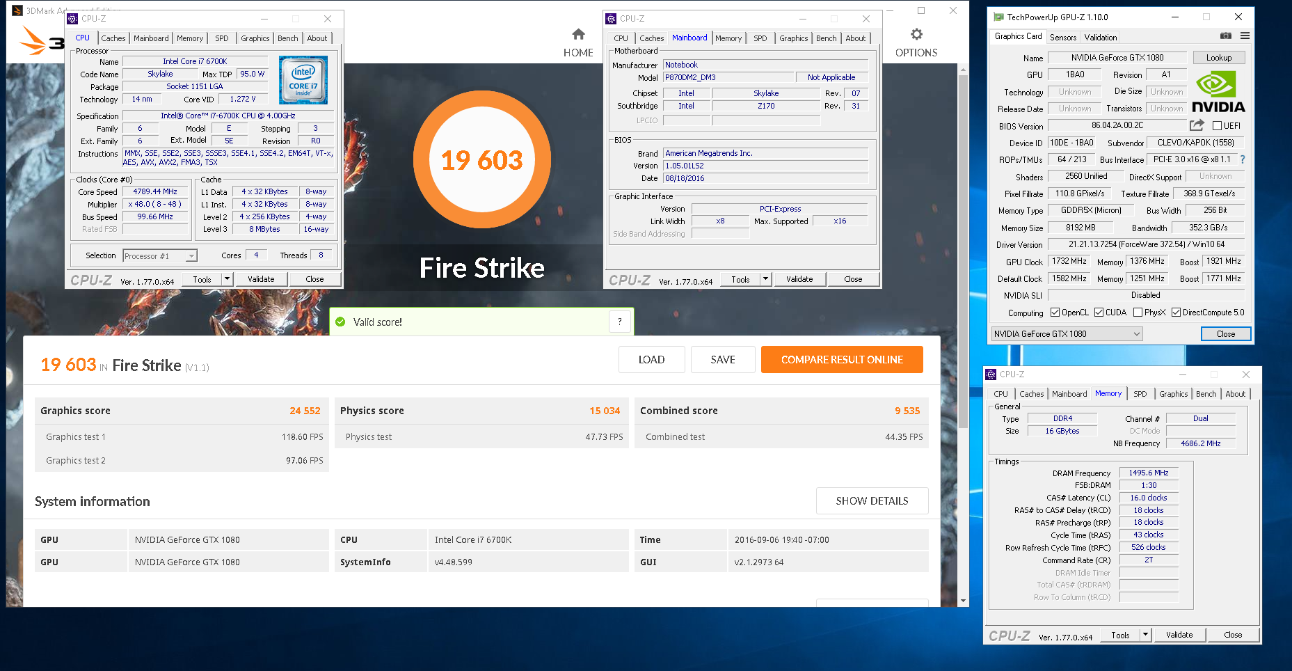1292x671 pixels.
Task: Toggle the CUDA checkbox
Action: [x=1099, y=313]
